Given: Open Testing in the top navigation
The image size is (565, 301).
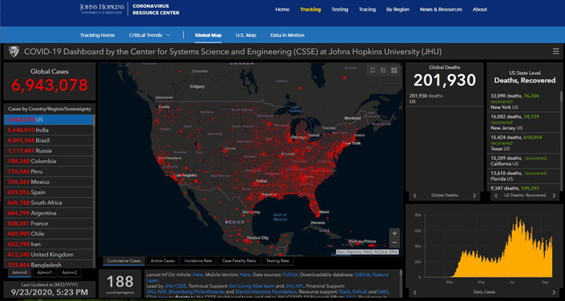Looking at the screenshot, I should coord(340,10).
